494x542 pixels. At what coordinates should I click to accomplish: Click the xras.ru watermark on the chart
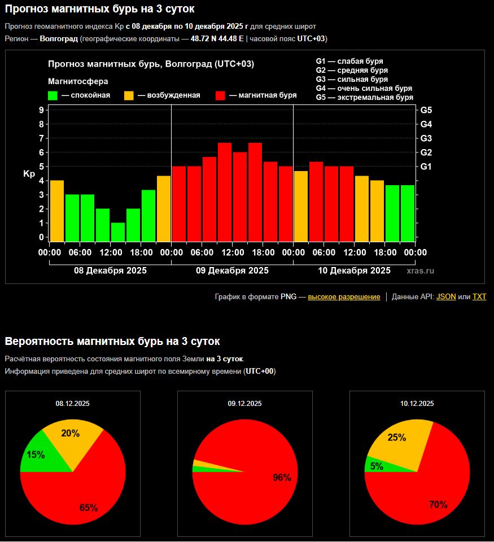point(421,271)
